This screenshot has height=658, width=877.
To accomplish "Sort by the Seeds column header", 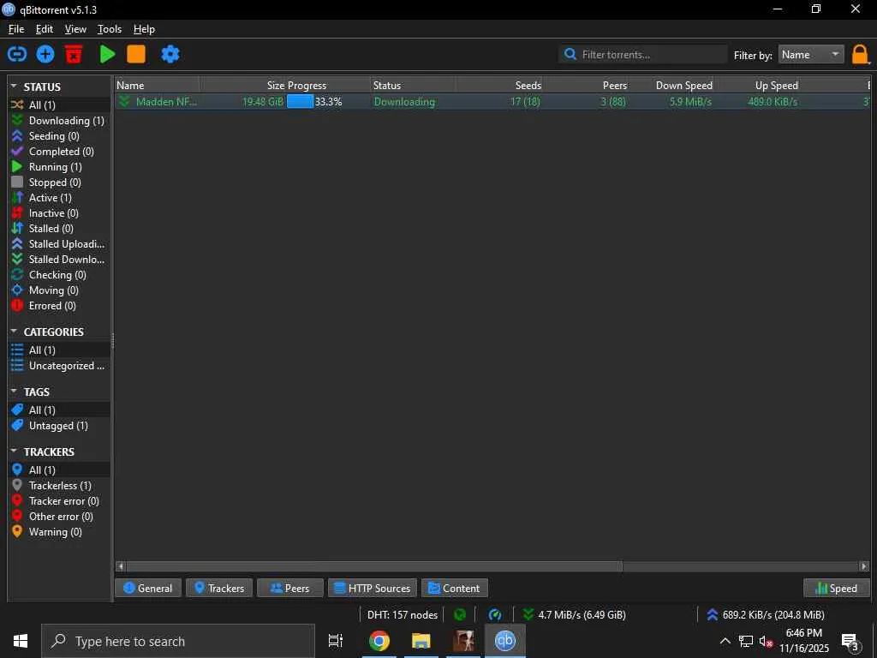I will coord(499,86).
